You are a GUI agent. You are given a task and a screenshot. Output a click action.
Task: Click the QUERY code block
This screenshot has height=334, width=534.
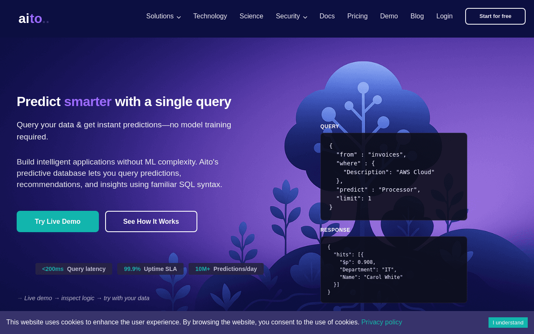(394, 177)
